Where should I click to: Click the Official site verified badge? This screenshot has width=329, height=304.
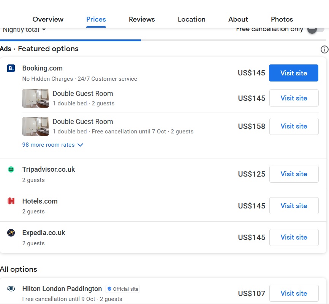click(122, 289)
